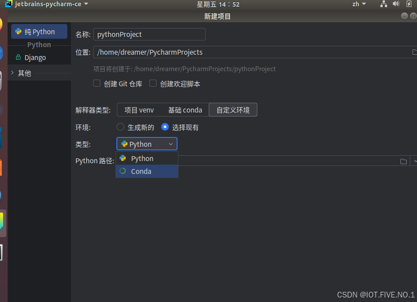Choose 选择现有 environment radio button
The image size is (417, 302).
point(165,127)
